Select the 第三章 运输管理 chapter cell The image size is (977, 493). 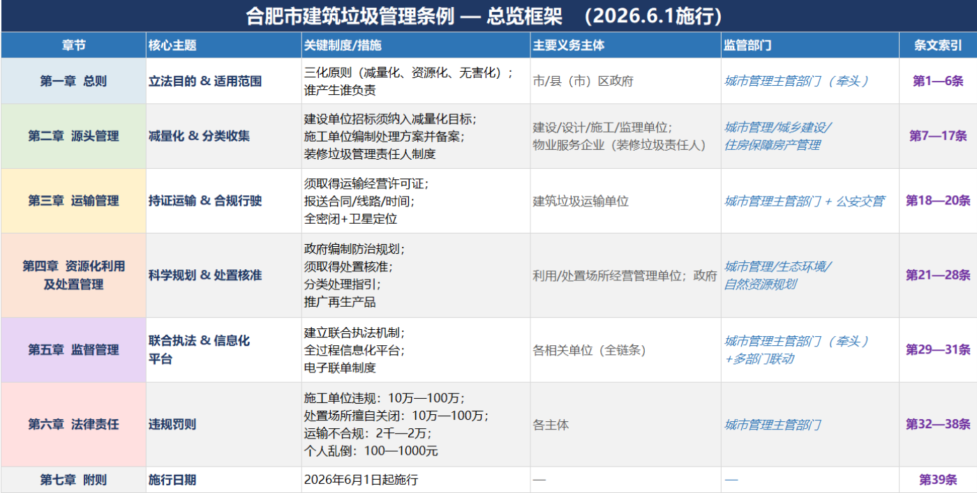[73, 201]
